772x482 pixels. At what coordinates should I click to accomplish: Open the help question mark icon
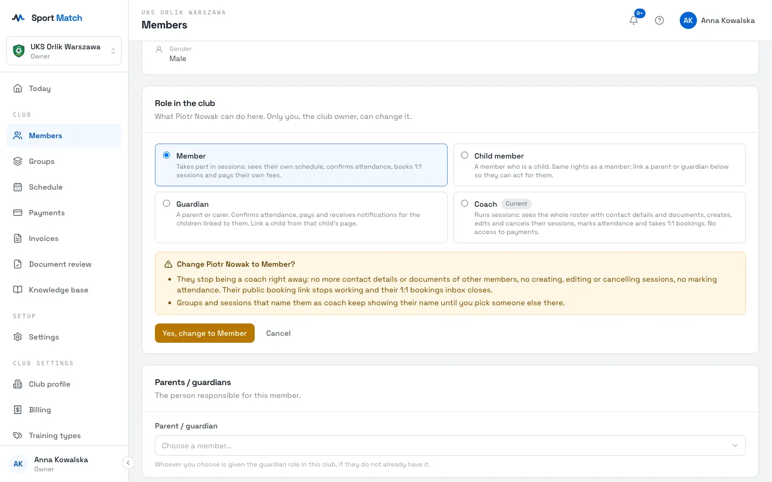click(x=659, y=20)
